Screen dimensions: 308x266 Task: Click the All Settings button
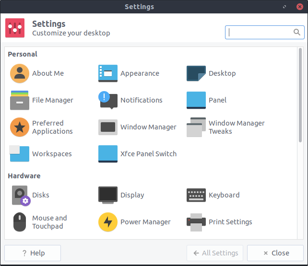point(215,253)
